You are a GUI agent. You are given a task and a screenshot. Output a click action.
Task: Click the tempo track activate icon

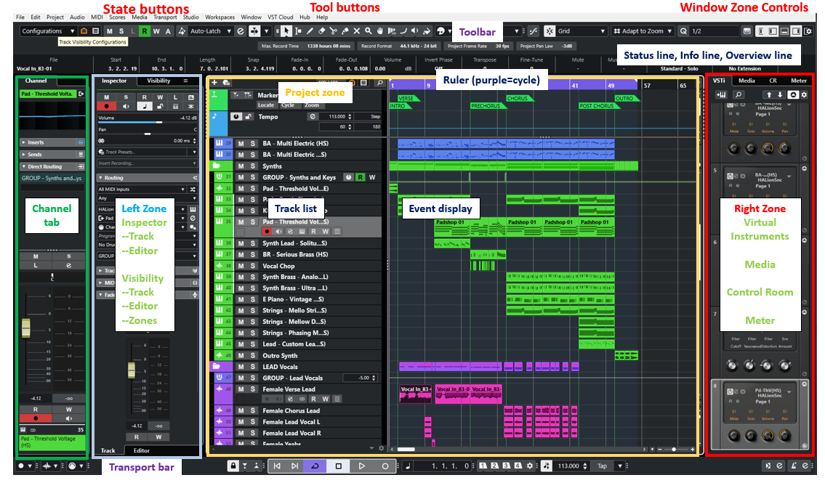[237, 116]
